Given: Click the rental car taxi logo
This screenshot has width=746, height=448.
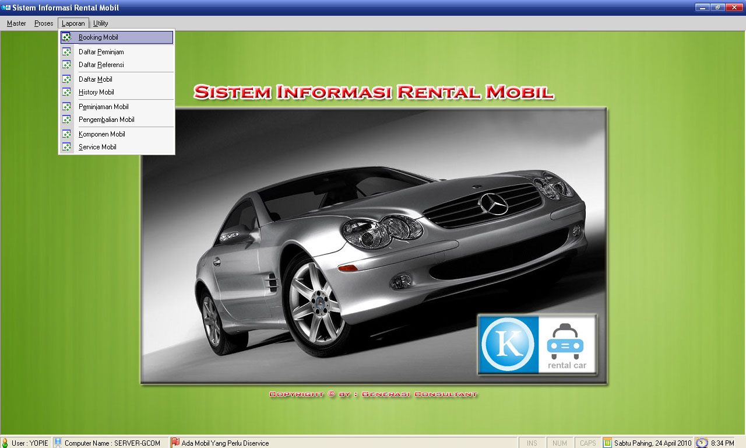Looking at the screenshot, I should click(x=566, y=344).
